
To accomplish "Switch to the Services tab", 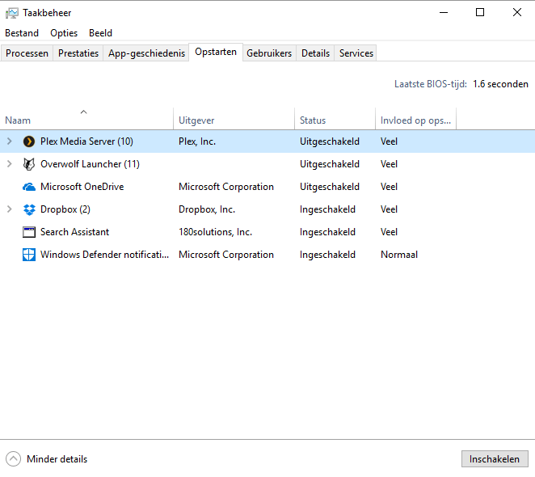I will [356, 53].
